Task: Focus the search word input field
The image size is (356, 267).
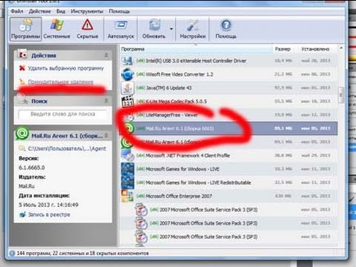Action: [62, 114]
